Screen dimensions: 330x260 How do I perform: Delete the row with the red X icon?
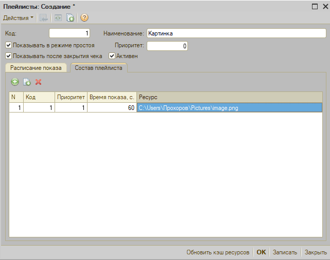38,82
